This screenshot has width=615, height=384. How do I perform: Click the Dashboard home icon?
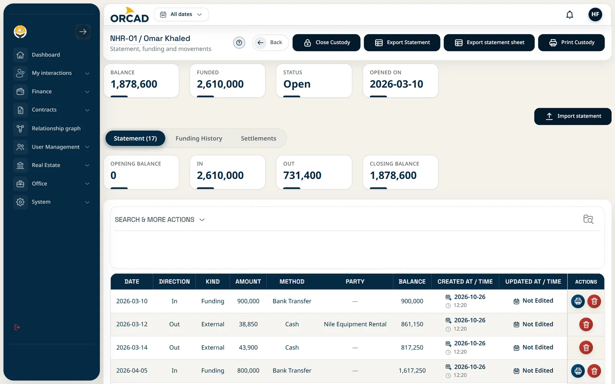[20, 55]
